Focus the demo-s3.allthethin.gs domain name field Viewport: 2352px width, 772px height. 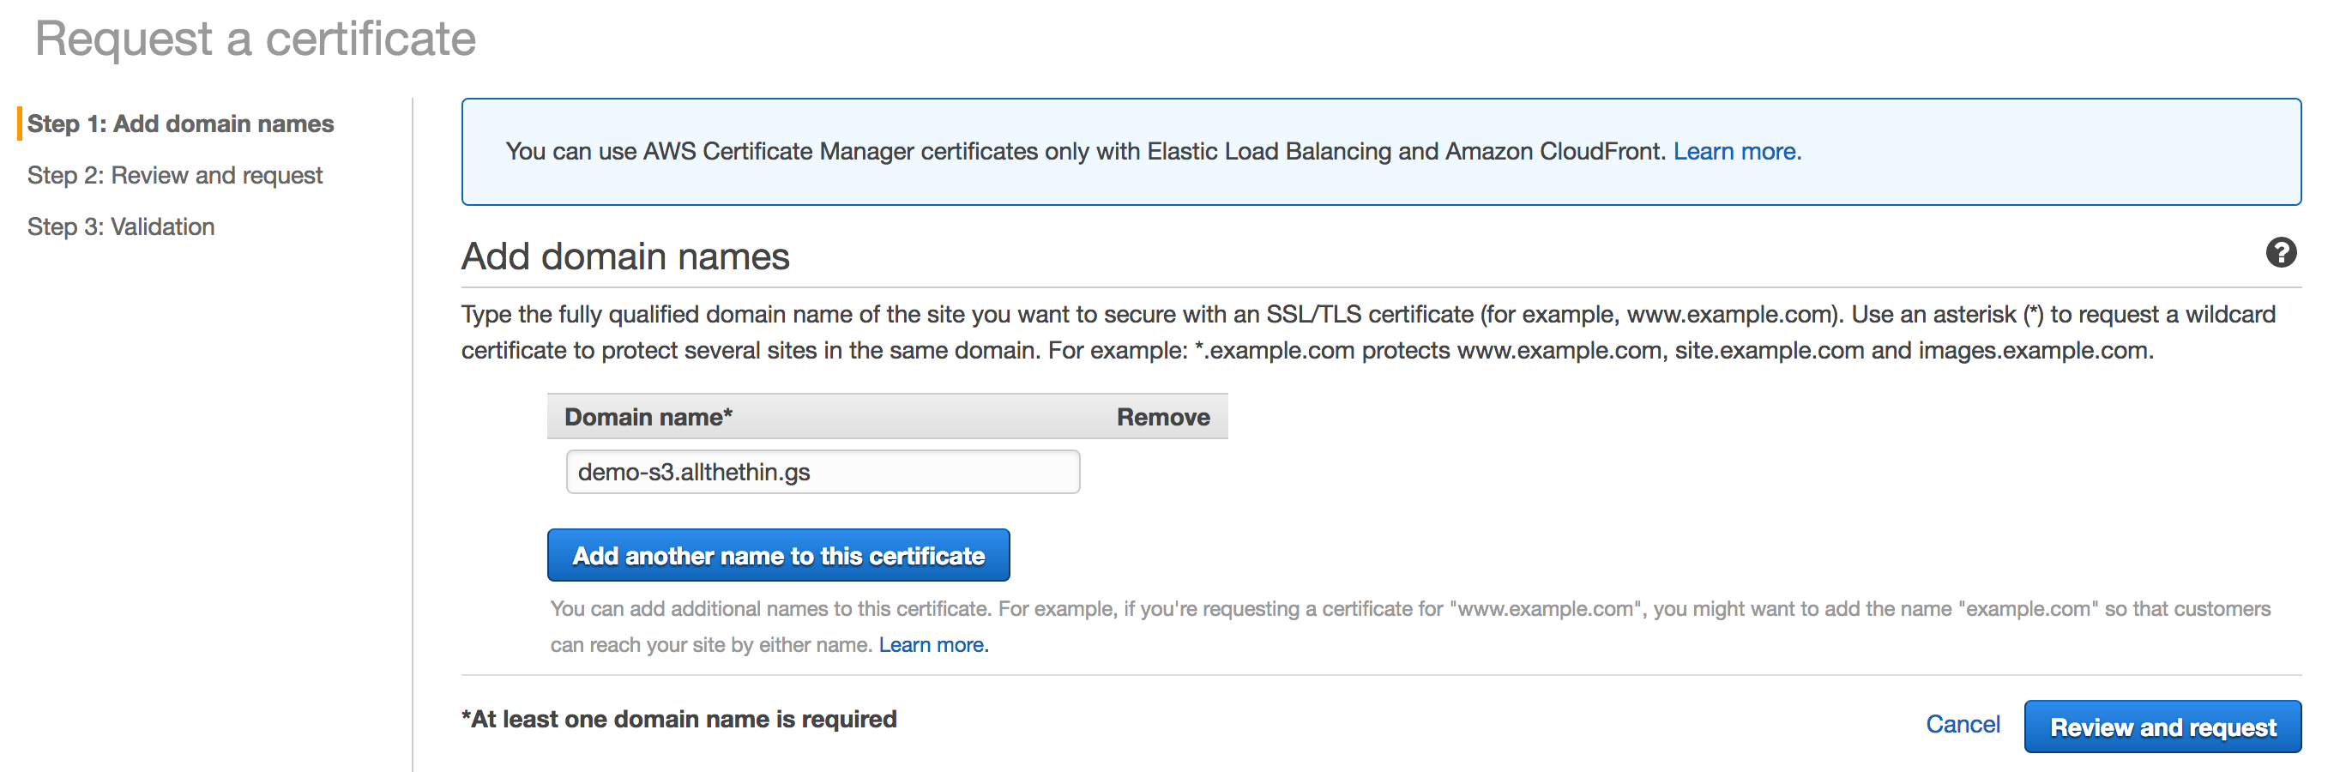click(823, 472)
